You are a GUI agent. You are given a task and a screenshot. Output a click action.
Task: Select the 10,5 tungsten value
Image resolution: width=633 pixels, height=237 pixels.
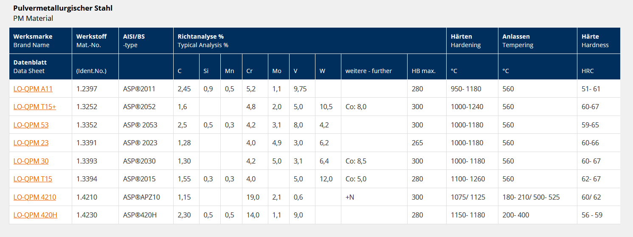tap(326, 107)
